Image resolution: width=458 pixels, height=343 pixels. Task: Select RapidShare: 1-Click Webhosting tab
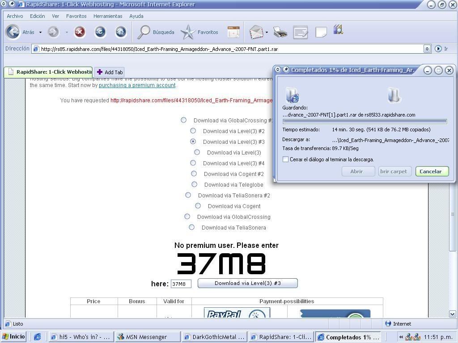pos(48,72)
